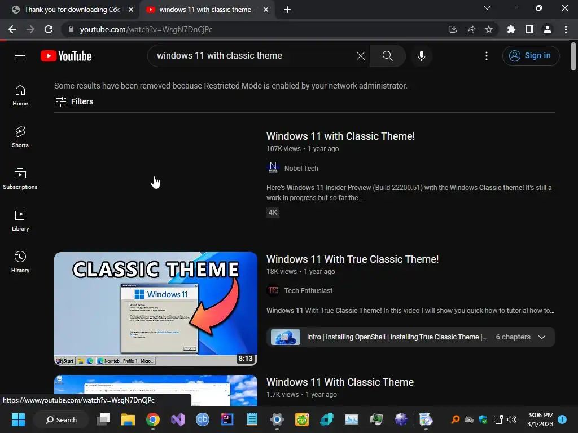Open Chrome three-dot menu
The image size is (578, 433).
point(566,29)
